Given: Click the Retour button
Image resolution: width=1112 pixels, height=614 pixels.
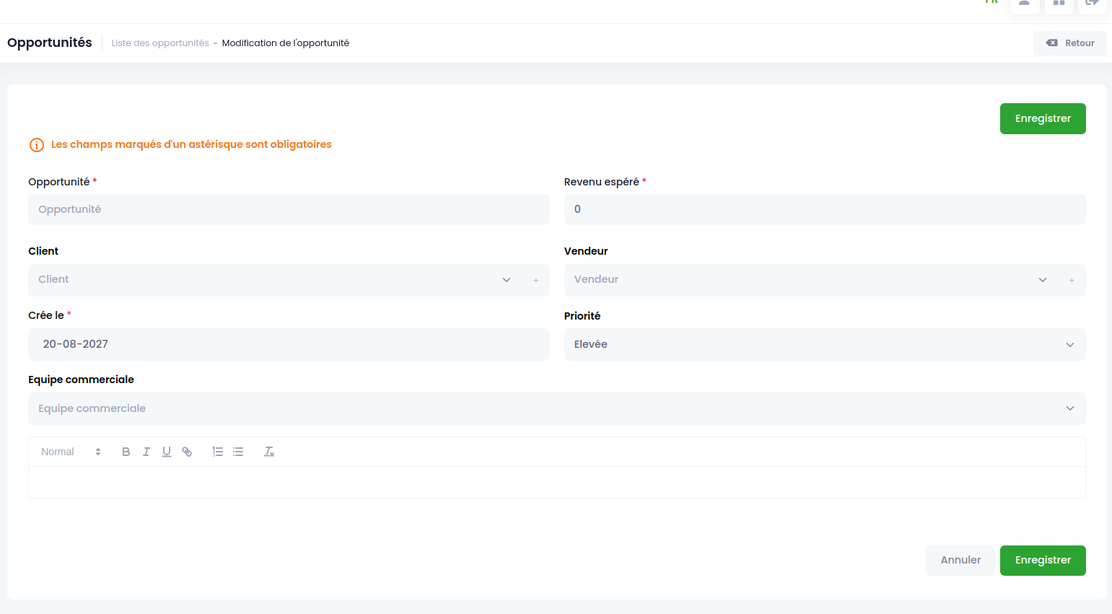Looking at the screenshot, I should [x=1070, y=43].
